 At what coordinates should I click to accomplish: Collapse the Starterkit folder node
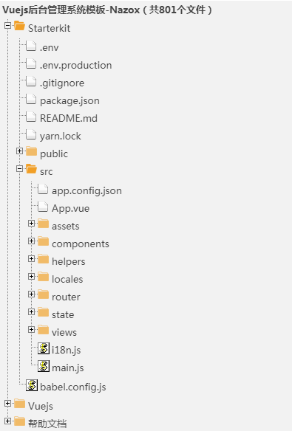click(7, 26)
